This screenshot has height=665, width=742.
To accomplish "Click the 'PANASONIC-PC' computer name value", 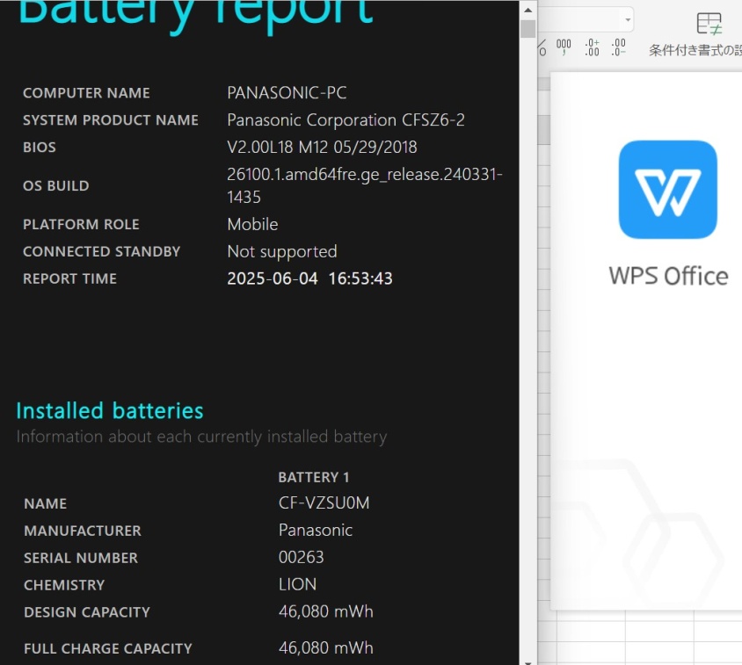I will pos(287,93).
